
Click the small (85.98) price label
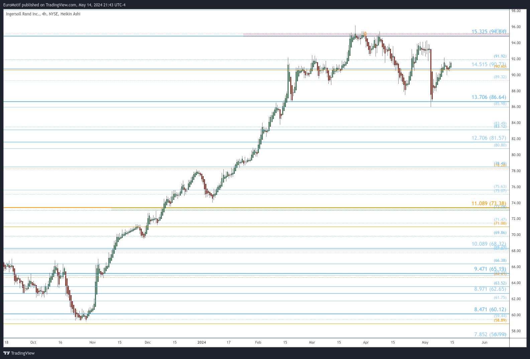(x=500, y=104)
